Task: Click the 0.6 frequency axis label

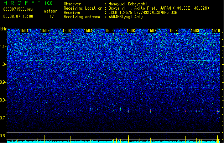Action: point(3,136)
